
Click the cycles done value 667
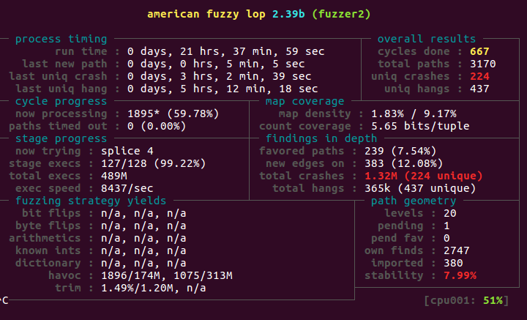(479, 51)
